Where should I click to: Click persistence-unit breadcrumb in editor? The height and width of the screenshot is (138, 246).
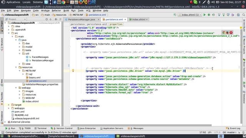(x=97, y=24)
